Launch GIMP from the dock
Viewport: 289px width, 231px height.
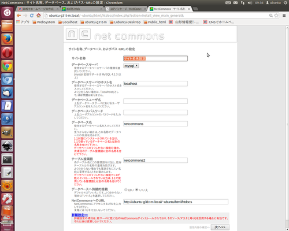pyautogui.click(x=8, y=133)
